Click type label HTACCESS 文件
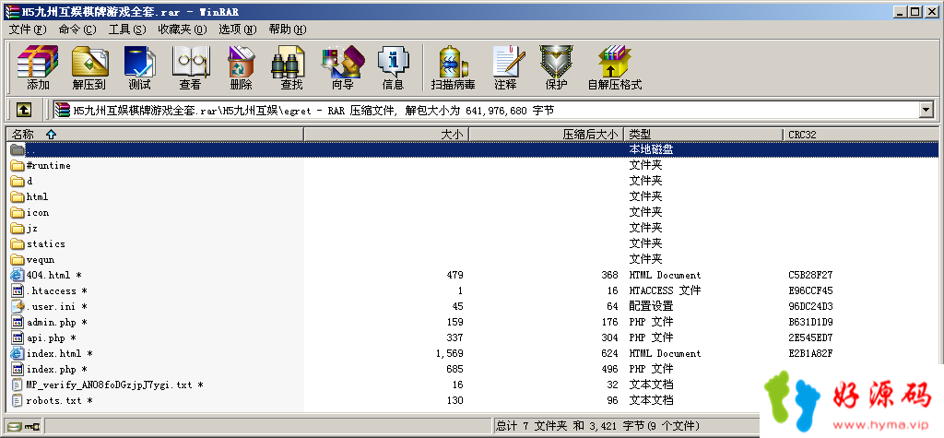 666,290
